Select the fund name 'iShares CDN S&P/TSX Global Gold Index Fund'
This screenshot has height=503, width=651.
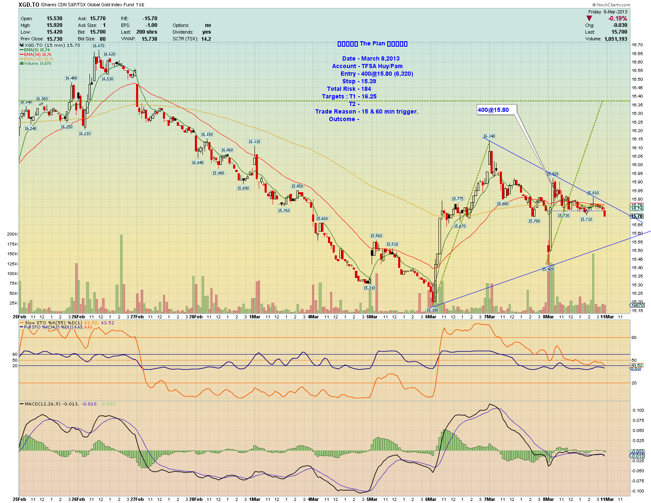87,5
